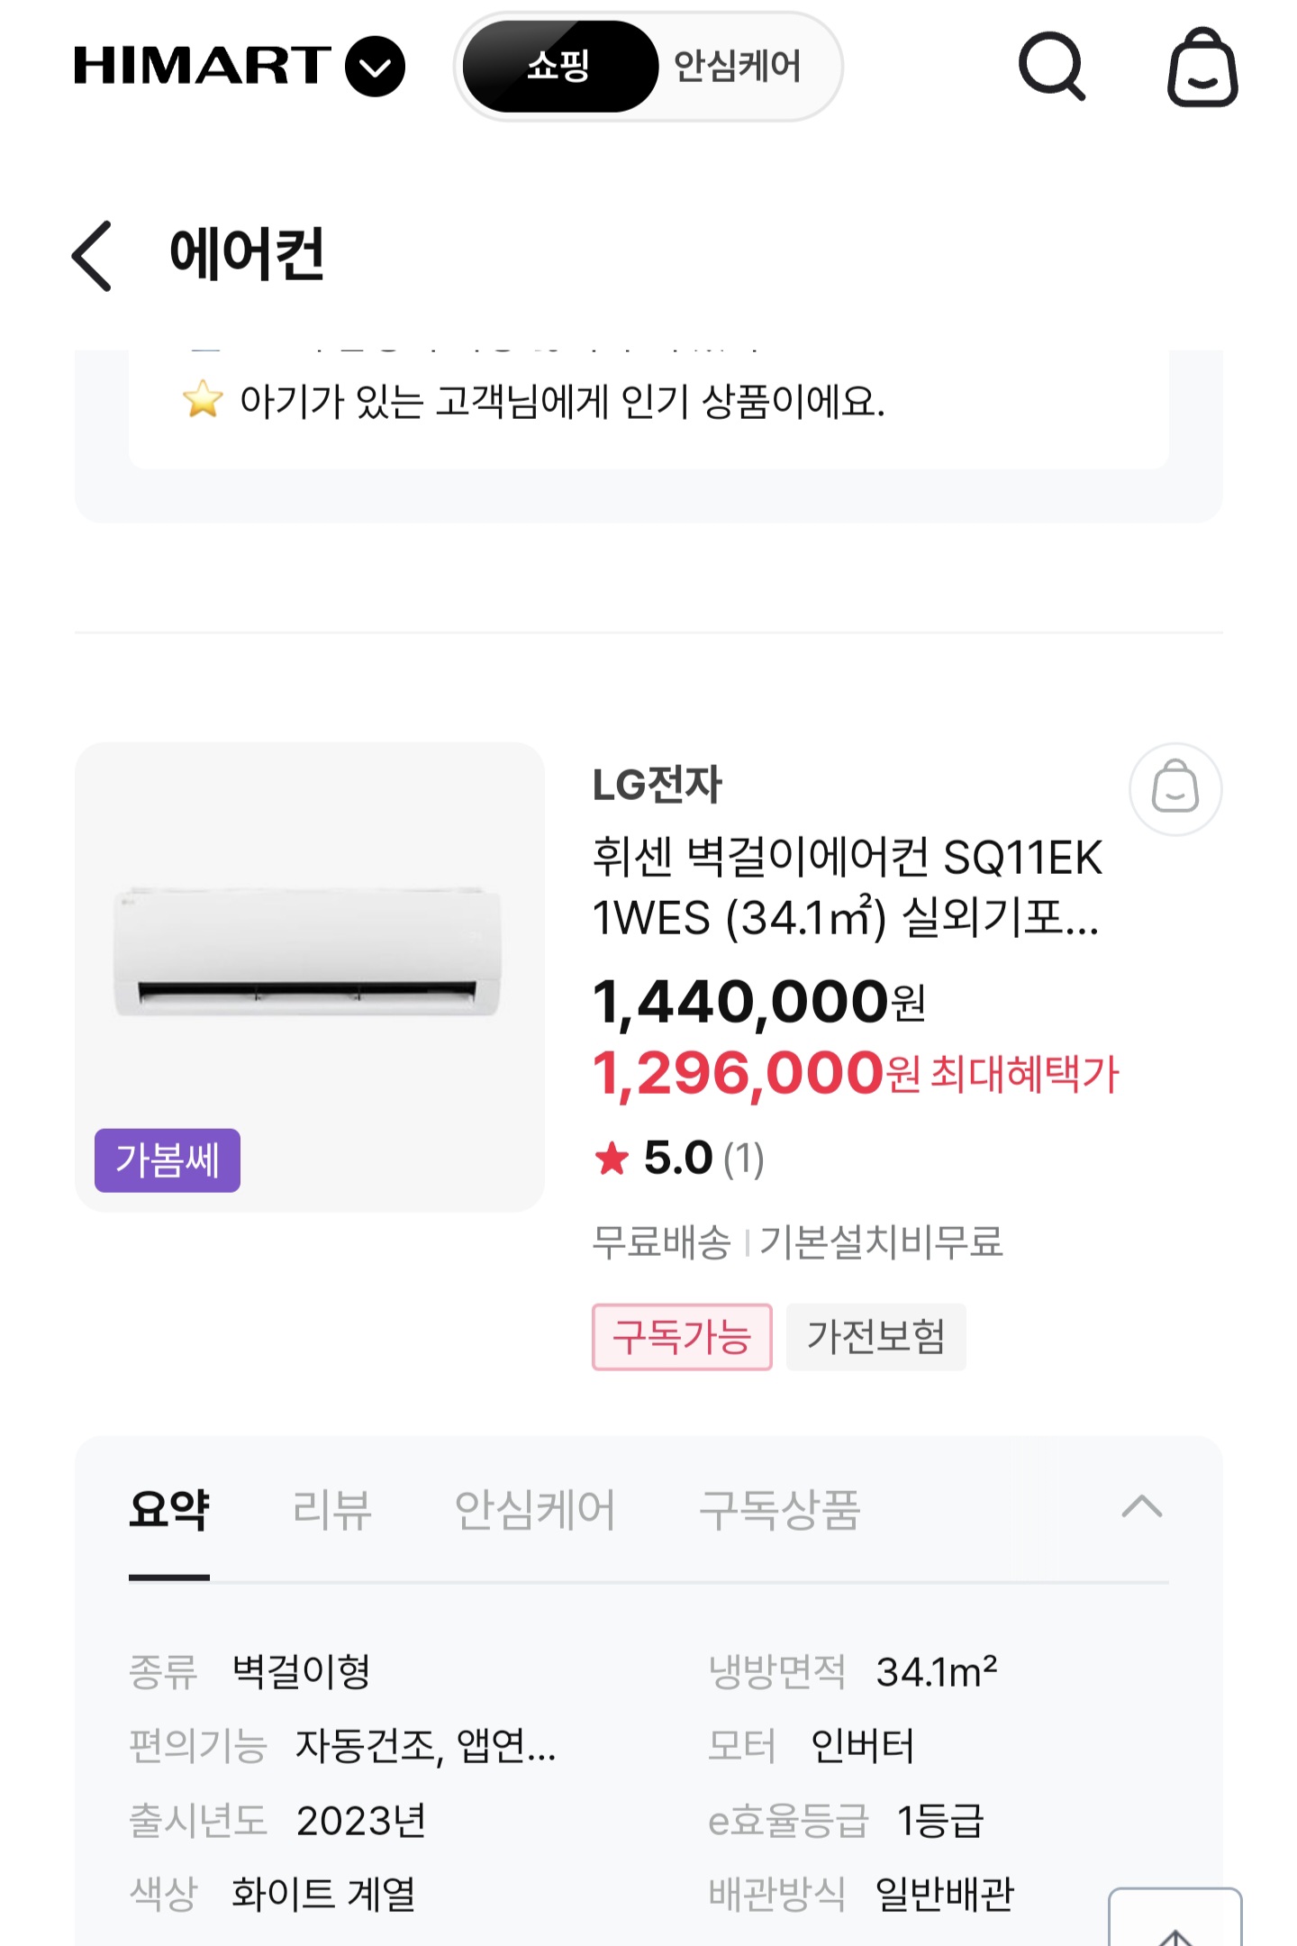
Task: Collapse the product summary panel
Action: (1141, 1506)
